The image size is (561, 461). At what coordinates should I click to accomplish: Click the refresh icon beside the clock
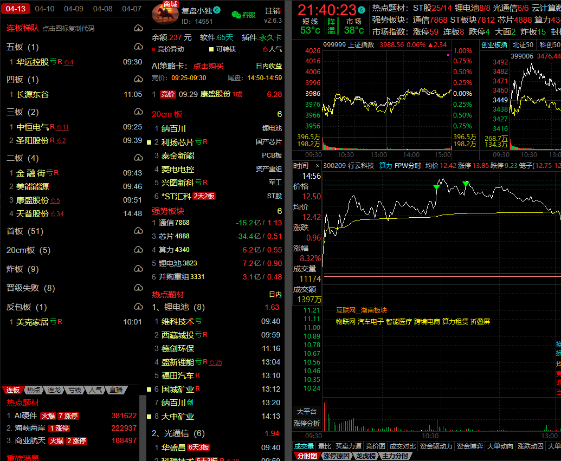[x=362, y=9]
